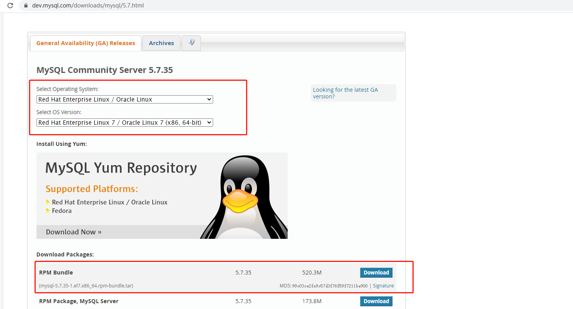Click the padlock site security icon
The width and height of the screenshot is (573, 309).
26,6
